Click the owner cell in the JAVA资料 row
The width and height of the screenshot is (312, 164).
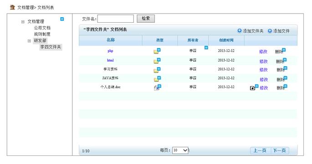click(x=193, y=78)
